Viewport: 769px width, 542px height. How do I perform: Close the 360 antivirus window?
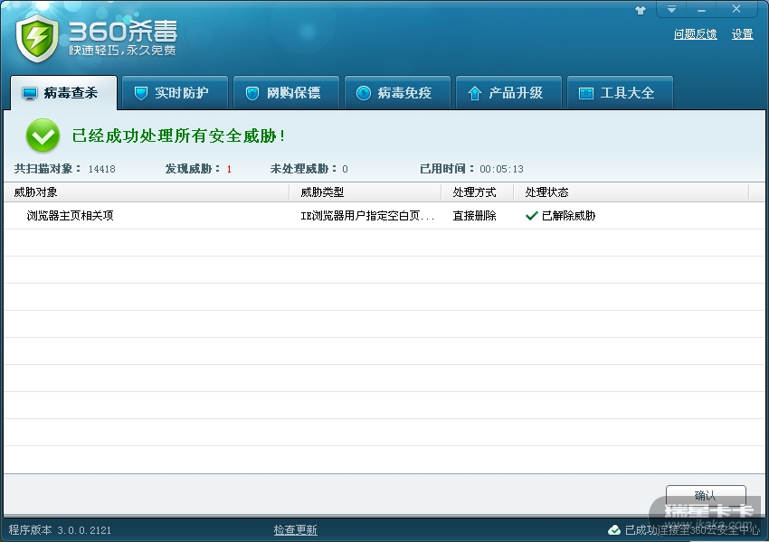point(736,9)
